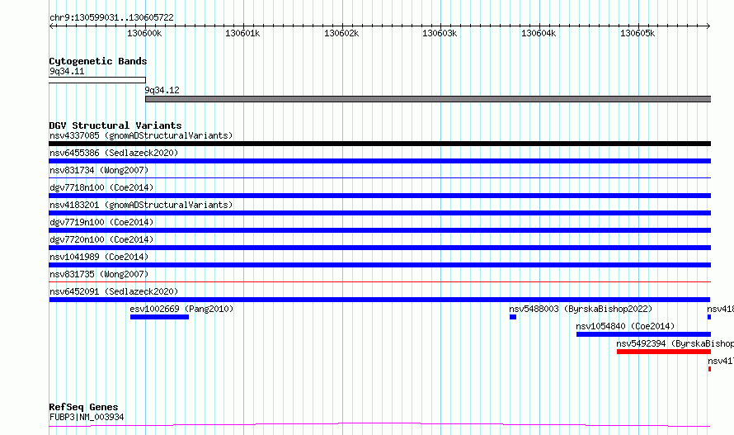Click the black nsv4337085 variant bar
The image size is (734, 435).
coord(380,144)
